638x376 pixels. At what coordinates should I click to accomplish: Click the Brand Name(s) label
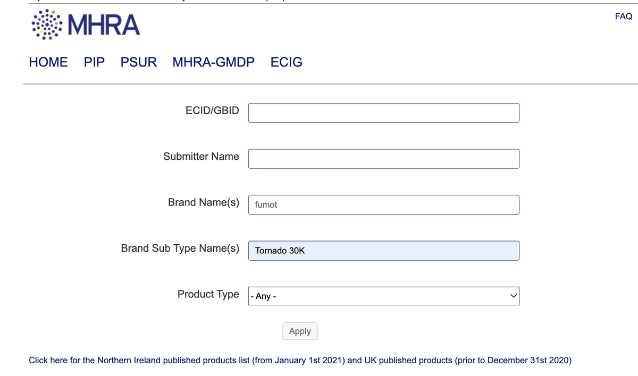[204, 202]
